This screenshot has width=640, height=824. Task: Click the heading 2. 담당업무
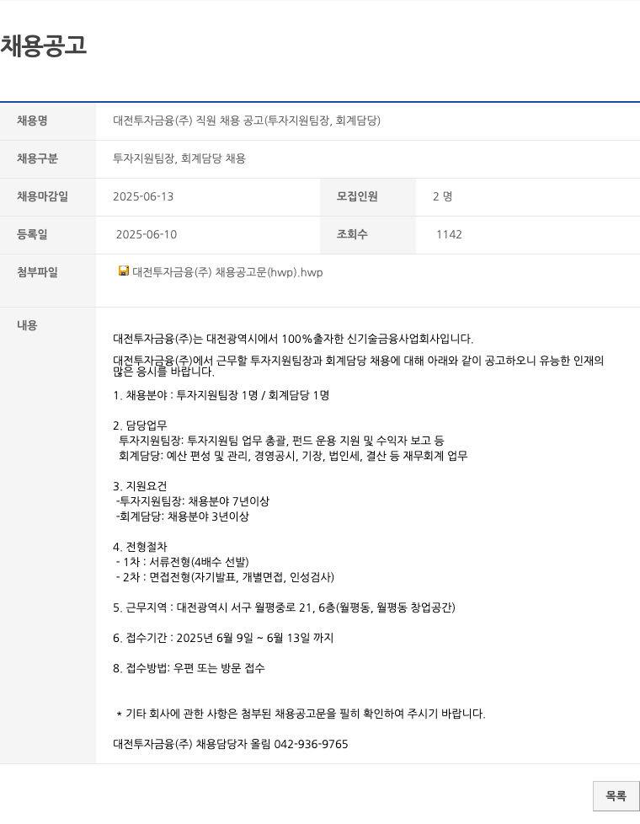coord(140,425)
